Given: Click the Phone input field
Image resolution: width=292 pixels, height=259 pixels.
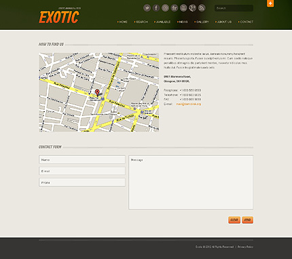Looking at the screenshot, I should coord(82,182).
